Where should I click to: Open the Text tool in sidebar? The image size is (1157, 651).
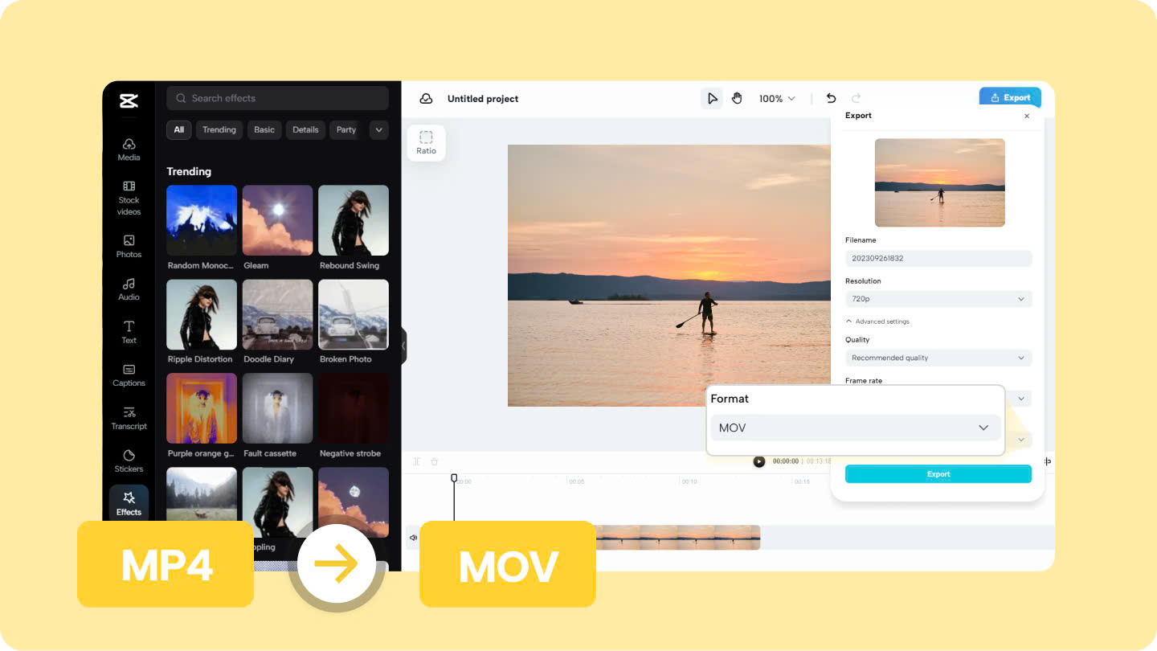tap(129, 333)
